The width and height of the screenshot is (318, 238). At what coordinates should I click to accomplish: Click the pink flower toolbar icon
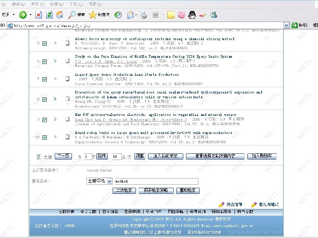182,15
